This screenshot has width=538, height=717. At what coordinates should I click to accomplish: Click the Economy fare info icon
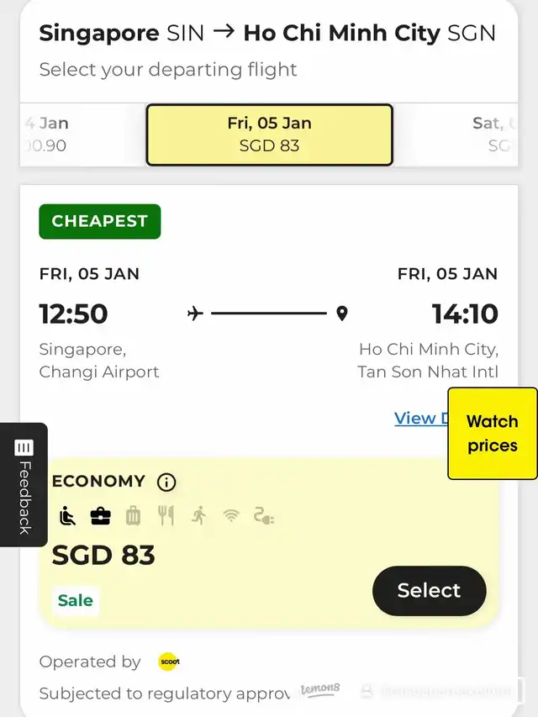[x=166, y=482]
